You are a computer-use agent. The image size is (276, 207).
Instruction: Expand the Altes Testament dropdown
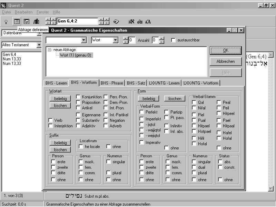pyautogui.click(x=39, y=45)
